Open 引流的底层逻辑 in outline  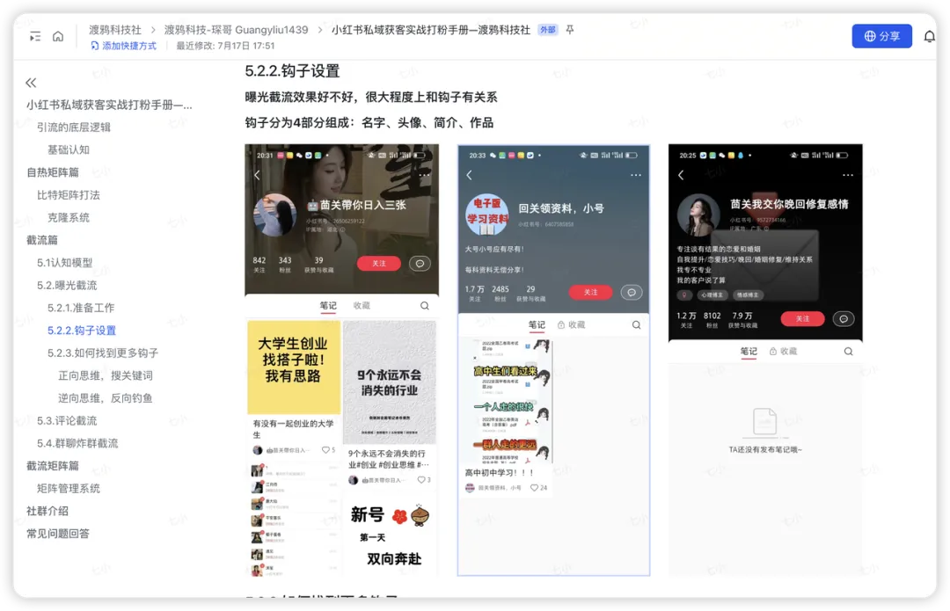(x=73, y=127)
